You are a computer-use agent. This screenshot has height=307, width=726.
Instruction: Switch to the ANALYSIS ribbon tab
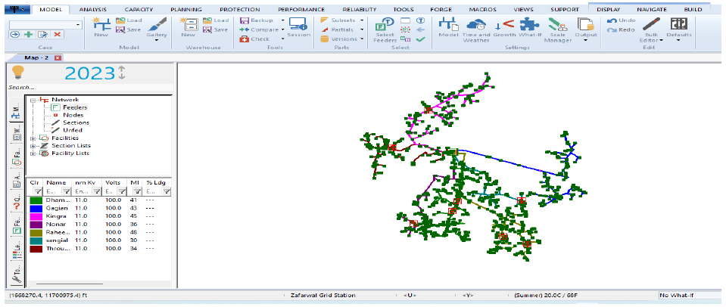[x=92, y=8]
